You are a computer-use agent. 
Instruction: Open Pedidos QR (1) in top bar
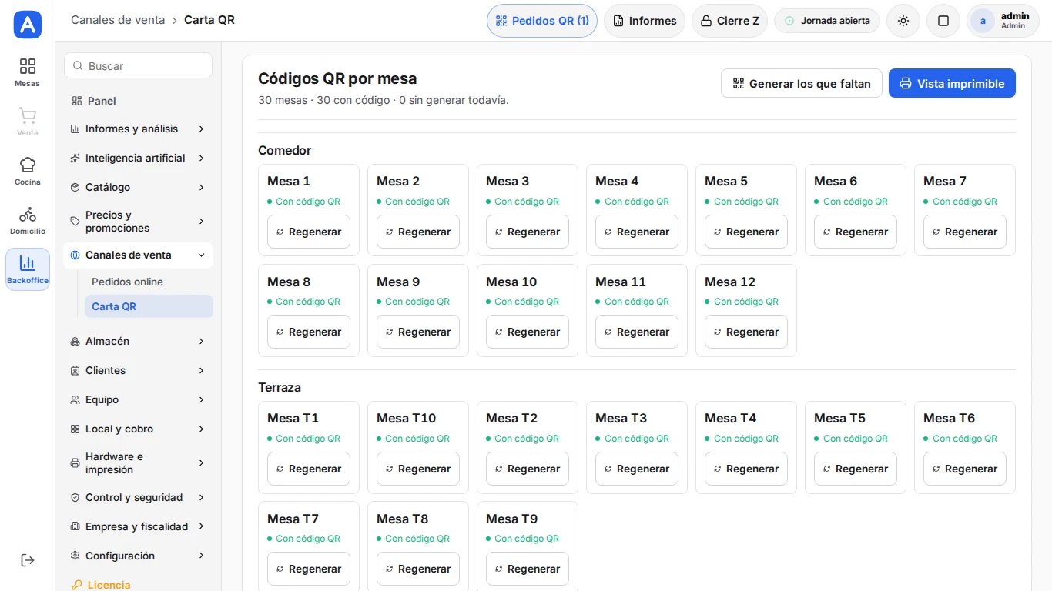[x=542, y=21]
